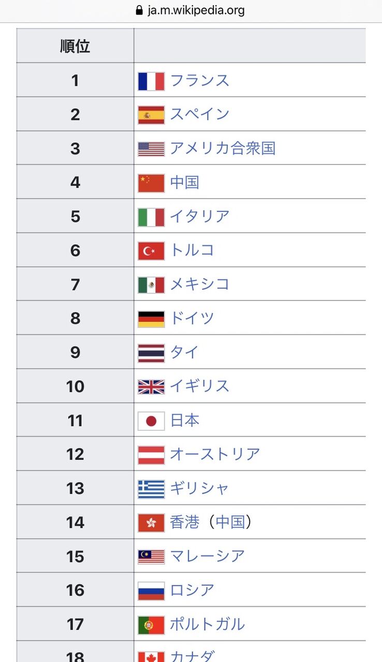Open the アメリカ合衆国 link
This screenshot has height=662, width=382.
click(223, 148)
